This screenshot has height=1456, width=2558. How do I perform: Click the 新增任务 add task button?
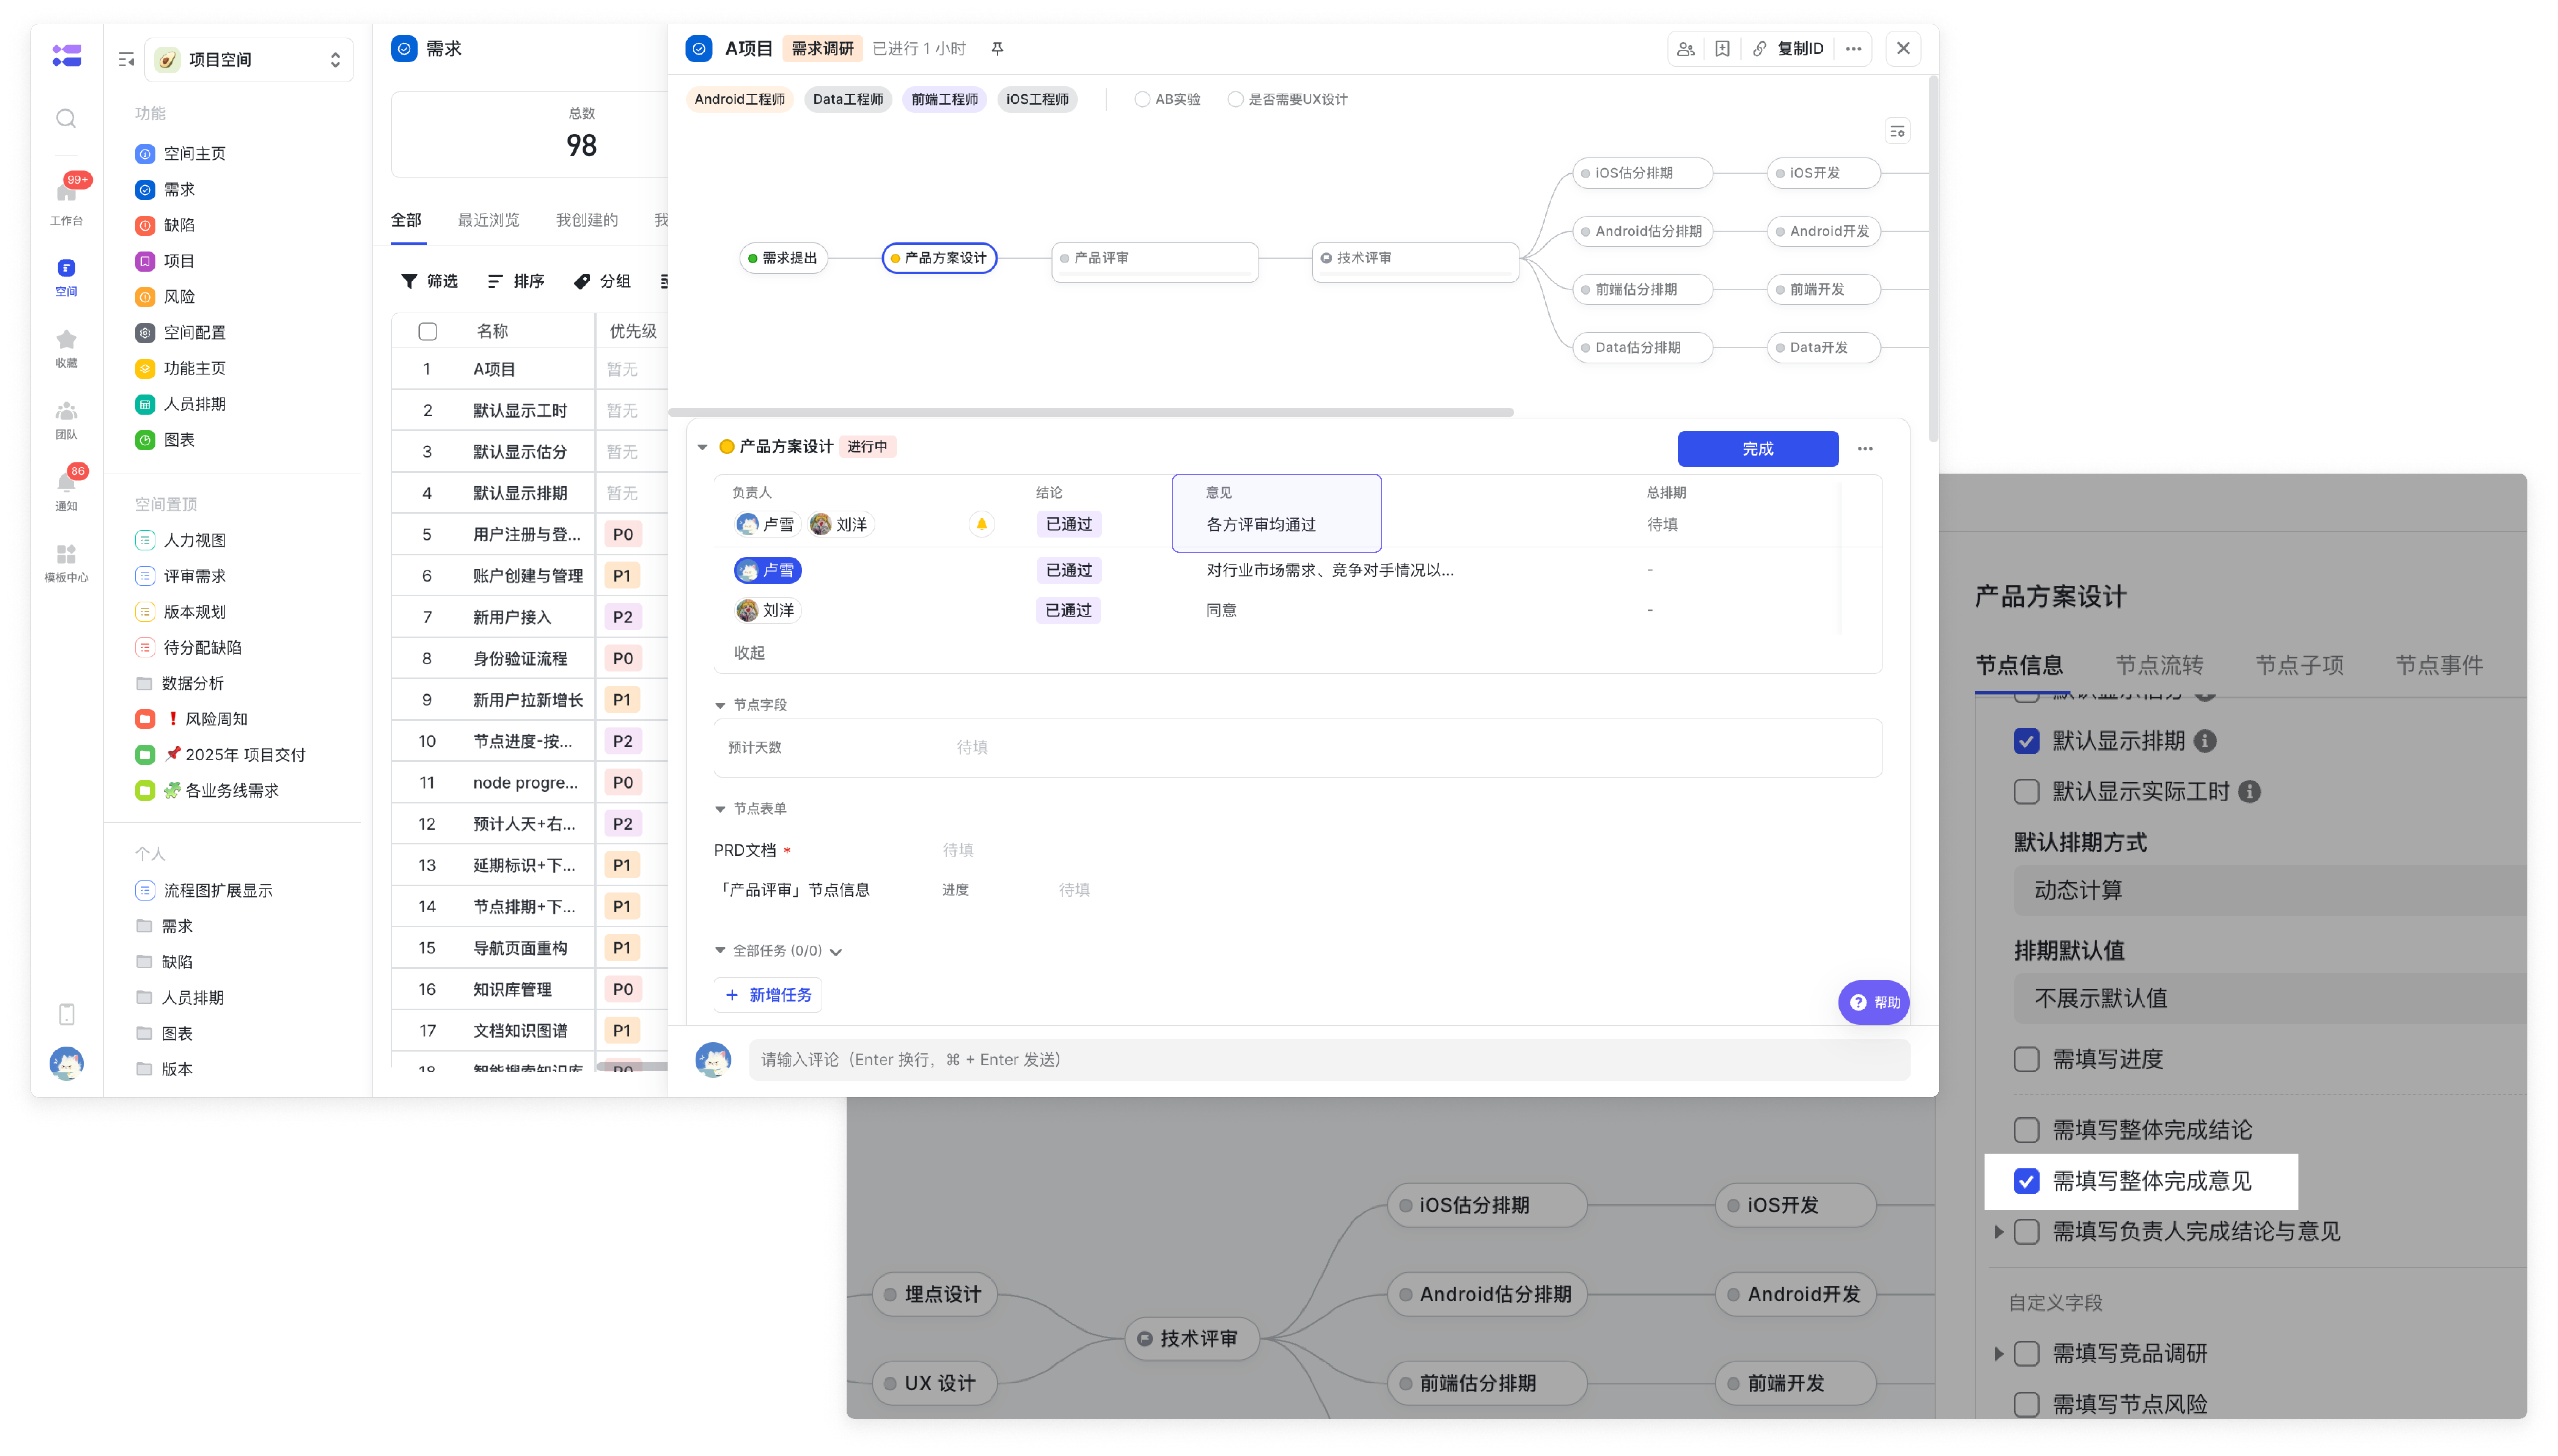click(x=768, y=995)
